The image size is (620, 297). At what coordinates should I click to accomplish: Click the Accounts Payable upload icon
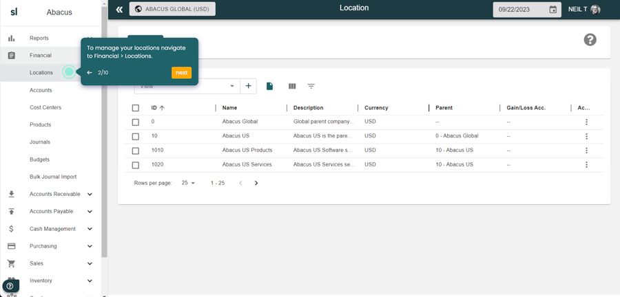coord(12,212)
